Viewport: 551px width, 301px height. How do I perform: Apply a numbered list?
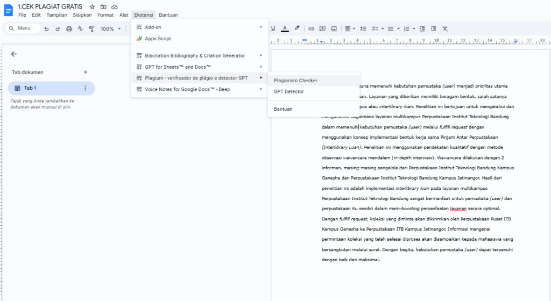(x=407, y=29)
